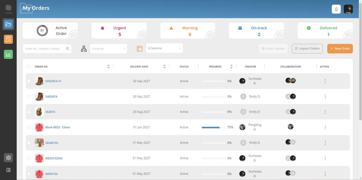Sort by Progress column arrows
The height and width of the screenshot is (180, 362).
pos(231,67)
